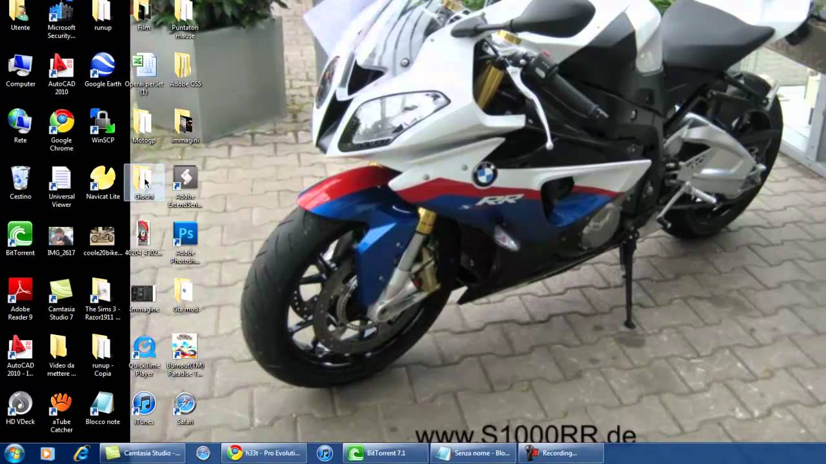Open Google Chrome desktop shortcut
The width and height of the screenshot is (826, 464).
pos(61,122)
